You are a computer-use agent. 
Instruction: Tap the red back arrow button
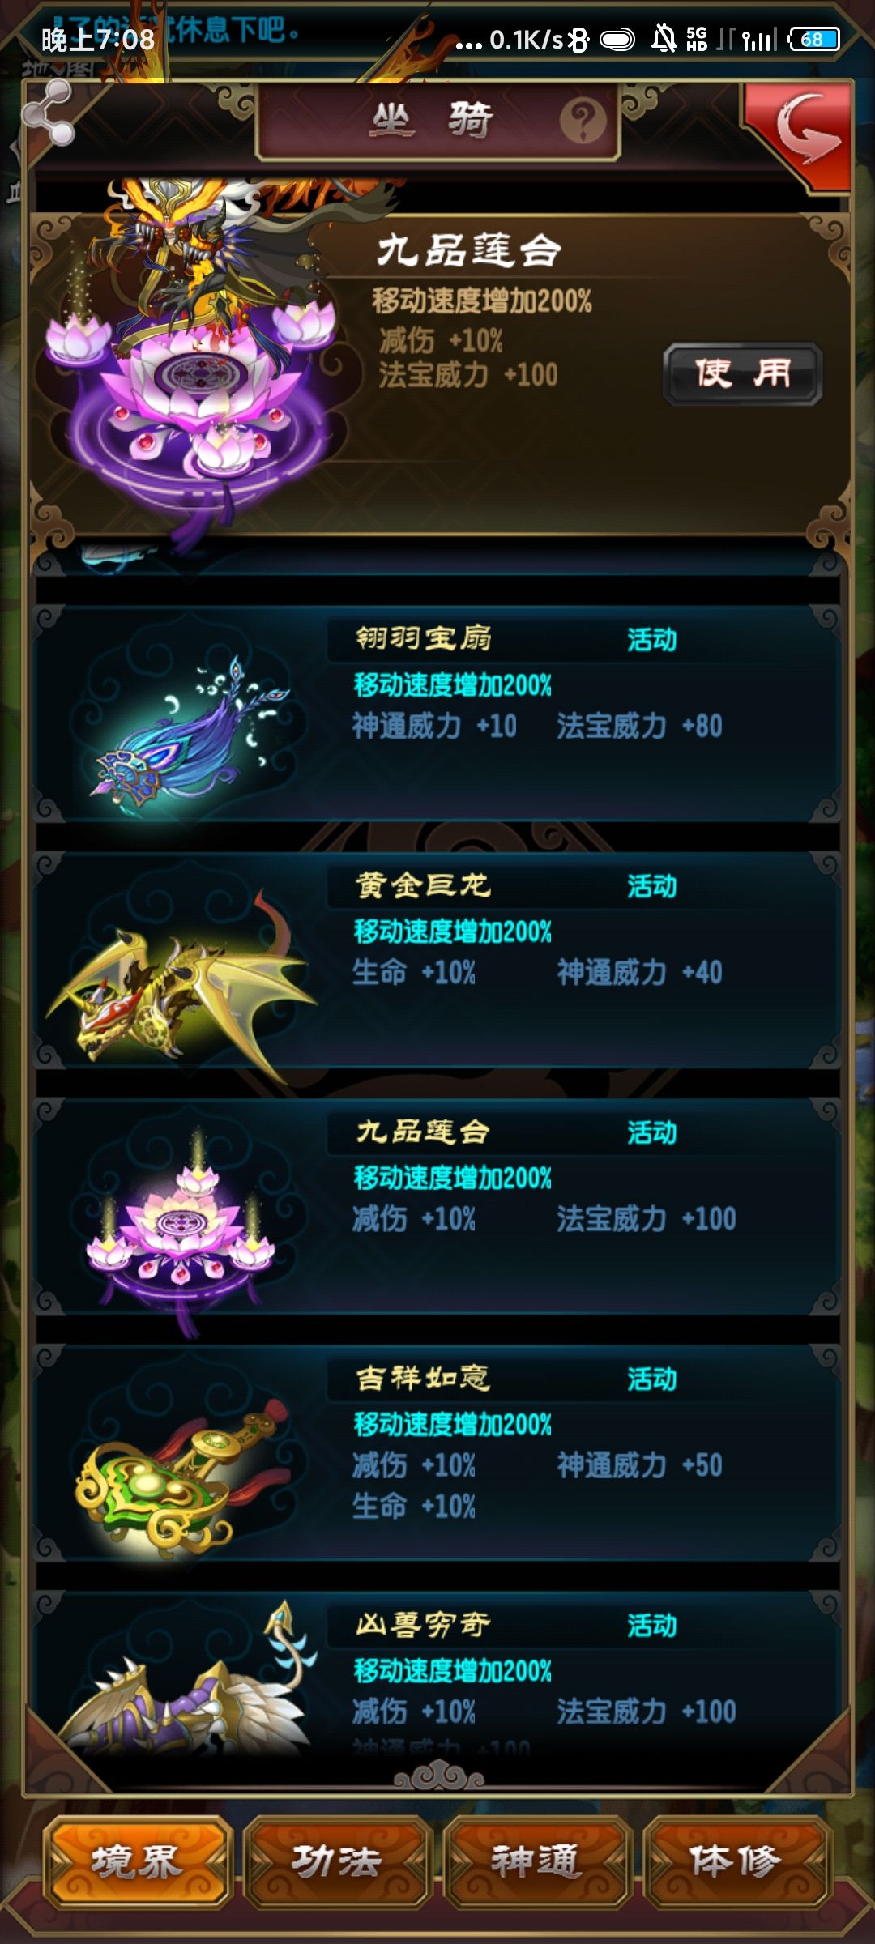[x=801, y=133]
